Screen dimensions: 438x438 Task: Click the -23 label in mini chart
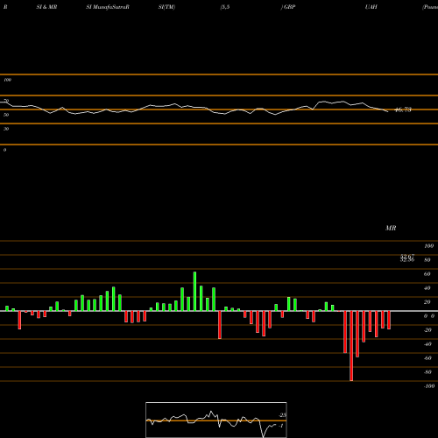(x=283, y=415)
